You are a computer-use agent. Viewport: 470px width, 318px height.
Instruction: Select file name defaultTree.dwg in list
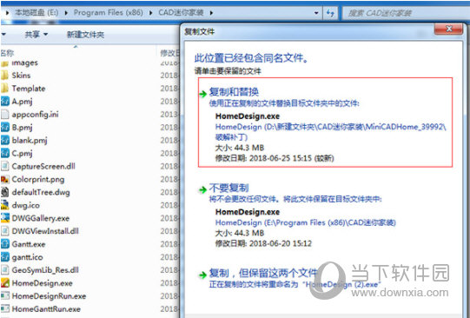point(41,192)
